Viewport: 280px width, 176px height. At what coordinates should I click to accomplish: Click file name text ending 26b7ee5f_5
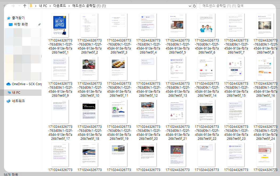tap(177, 46)
